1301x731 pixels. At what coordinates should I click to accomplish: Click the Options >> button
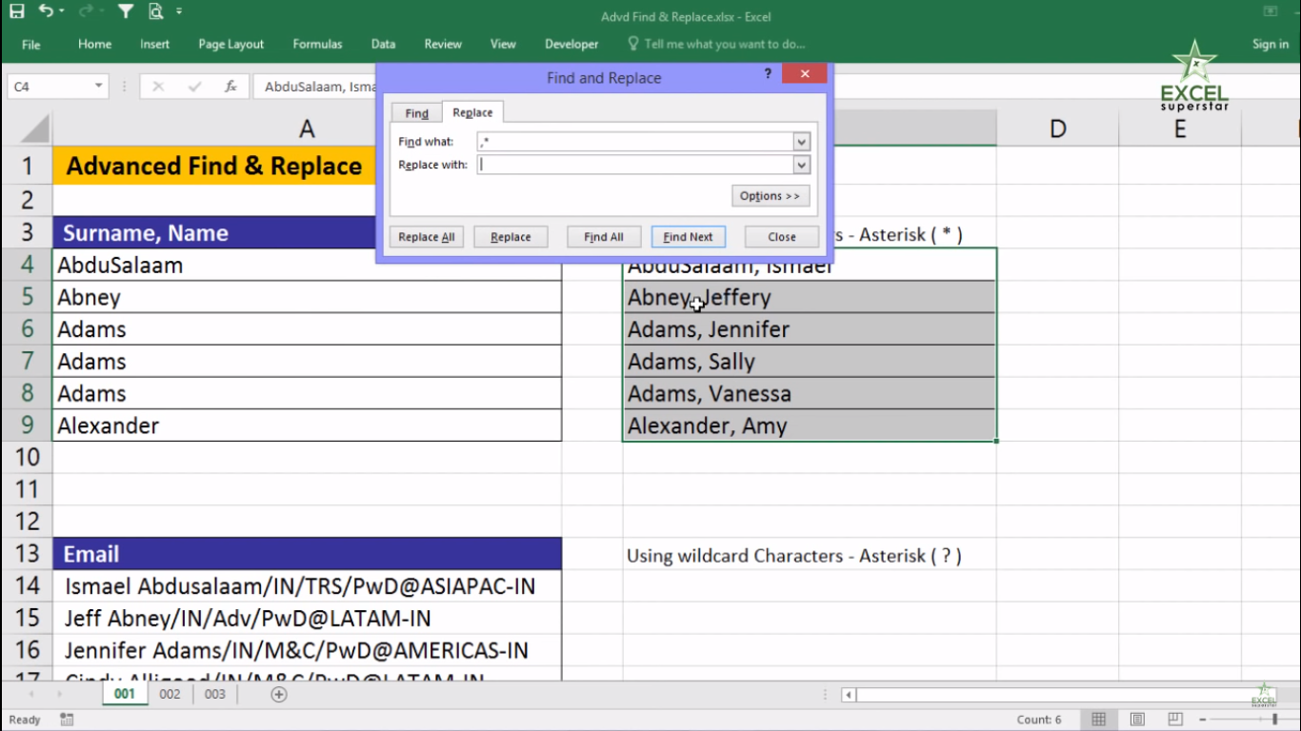771,196
